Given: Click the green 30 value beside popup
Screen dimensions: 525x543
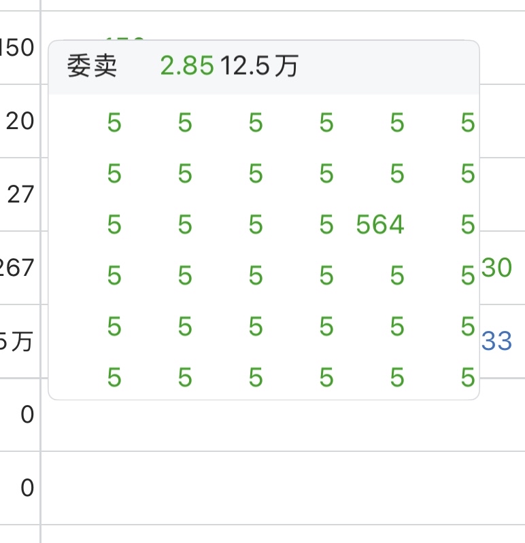Looking at the screenshot, I should point(496,268).
